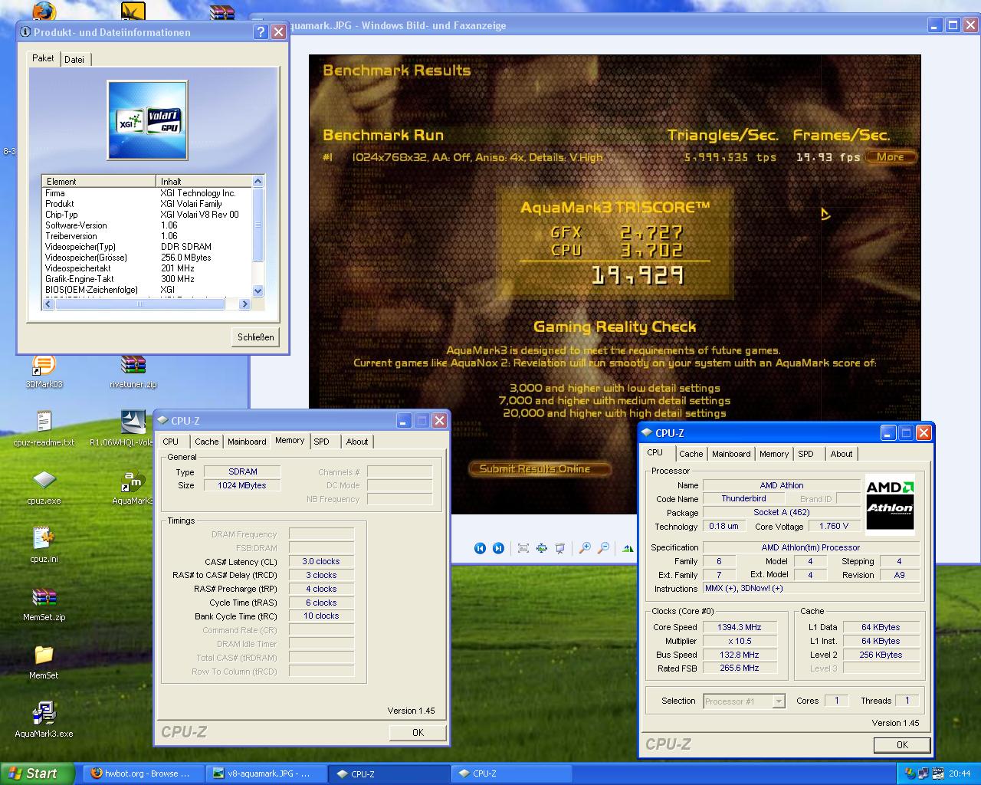Go to next image in the picture viewer
The image size is (981, 785).
coord(498,547)
